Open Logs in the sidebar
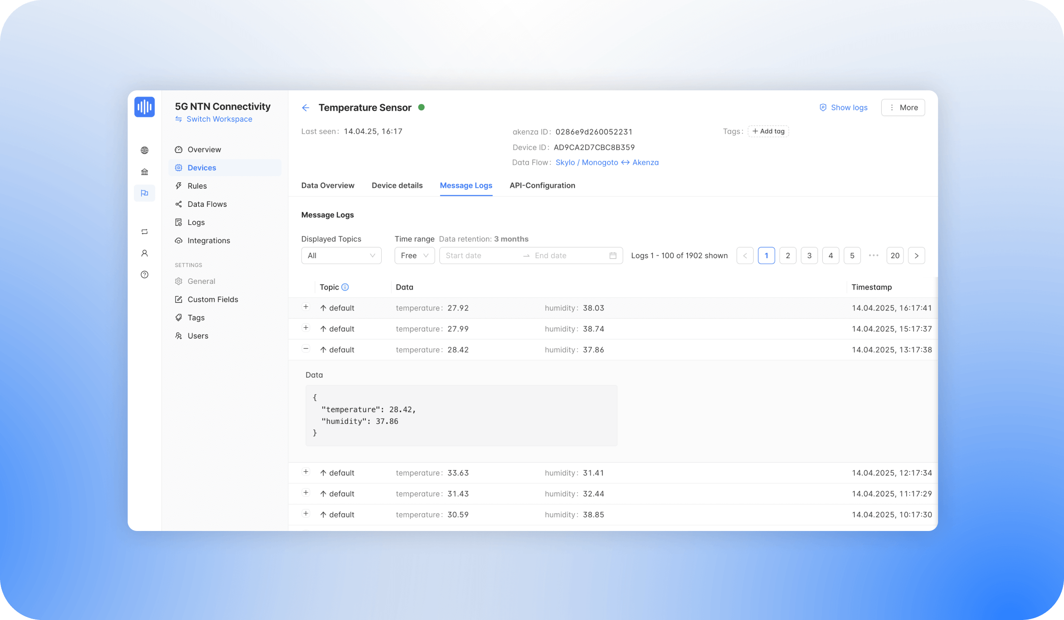 pyautogui.click(x=225, y=222)
